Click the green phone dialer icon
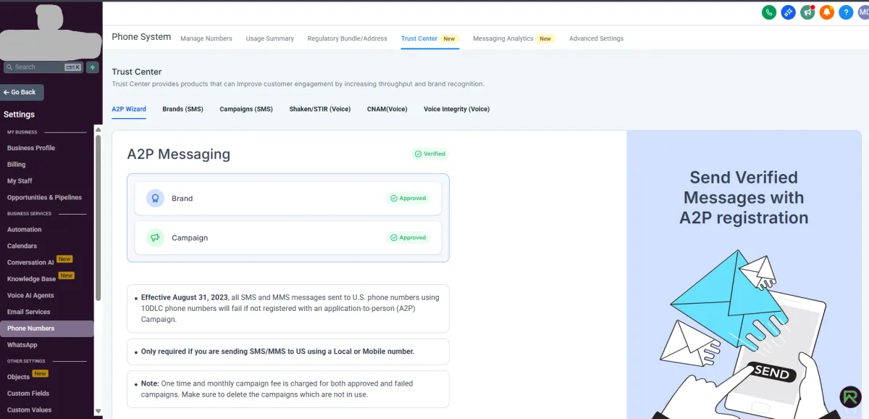869x419 pixels. (769, 12)
